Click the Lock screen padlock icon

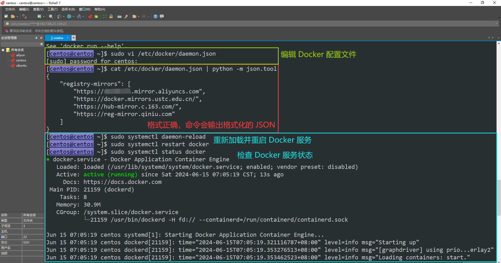tap(111, 16)
